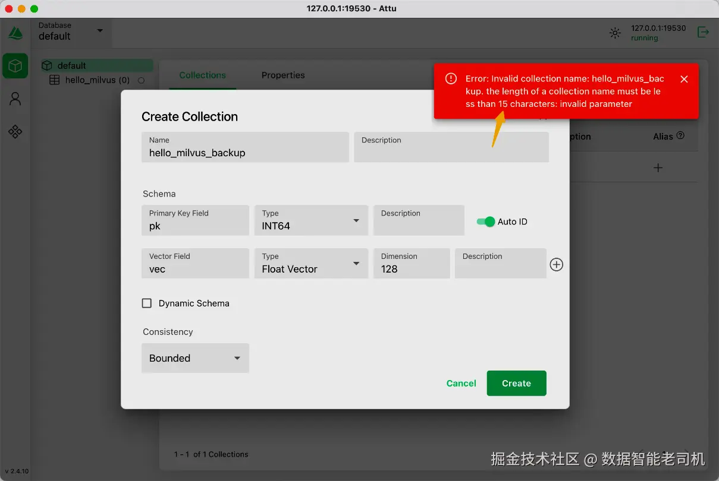Image resolution: width=719 pixels, height=481 pixels.
Task: Check the Dynamic Schema checkbox
Action: (x=147, y=303)
